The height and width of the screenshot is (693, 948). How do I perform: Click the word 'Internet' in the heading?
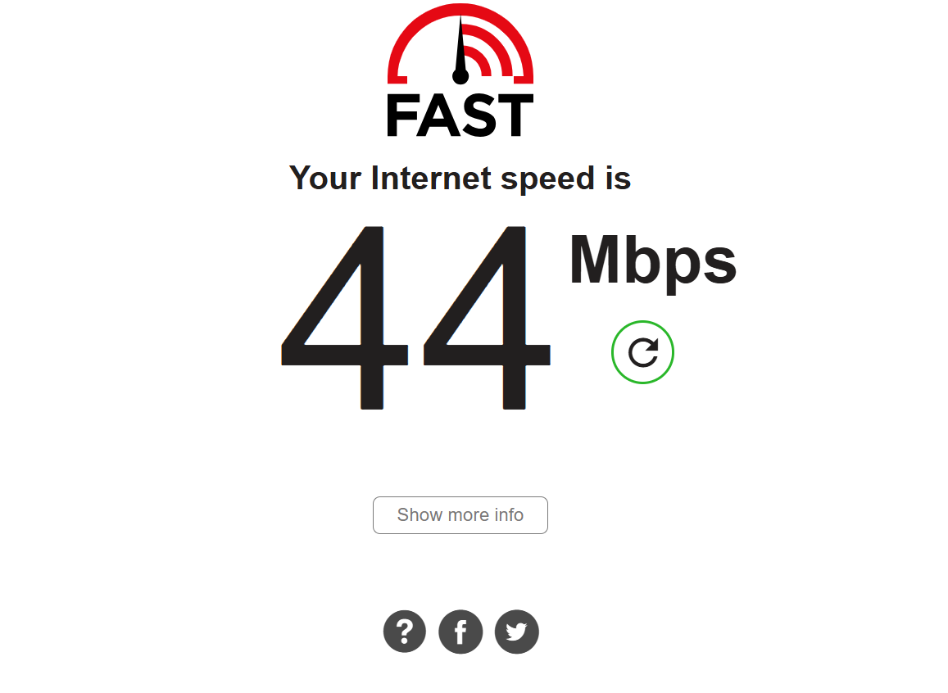tap(431, 178)
